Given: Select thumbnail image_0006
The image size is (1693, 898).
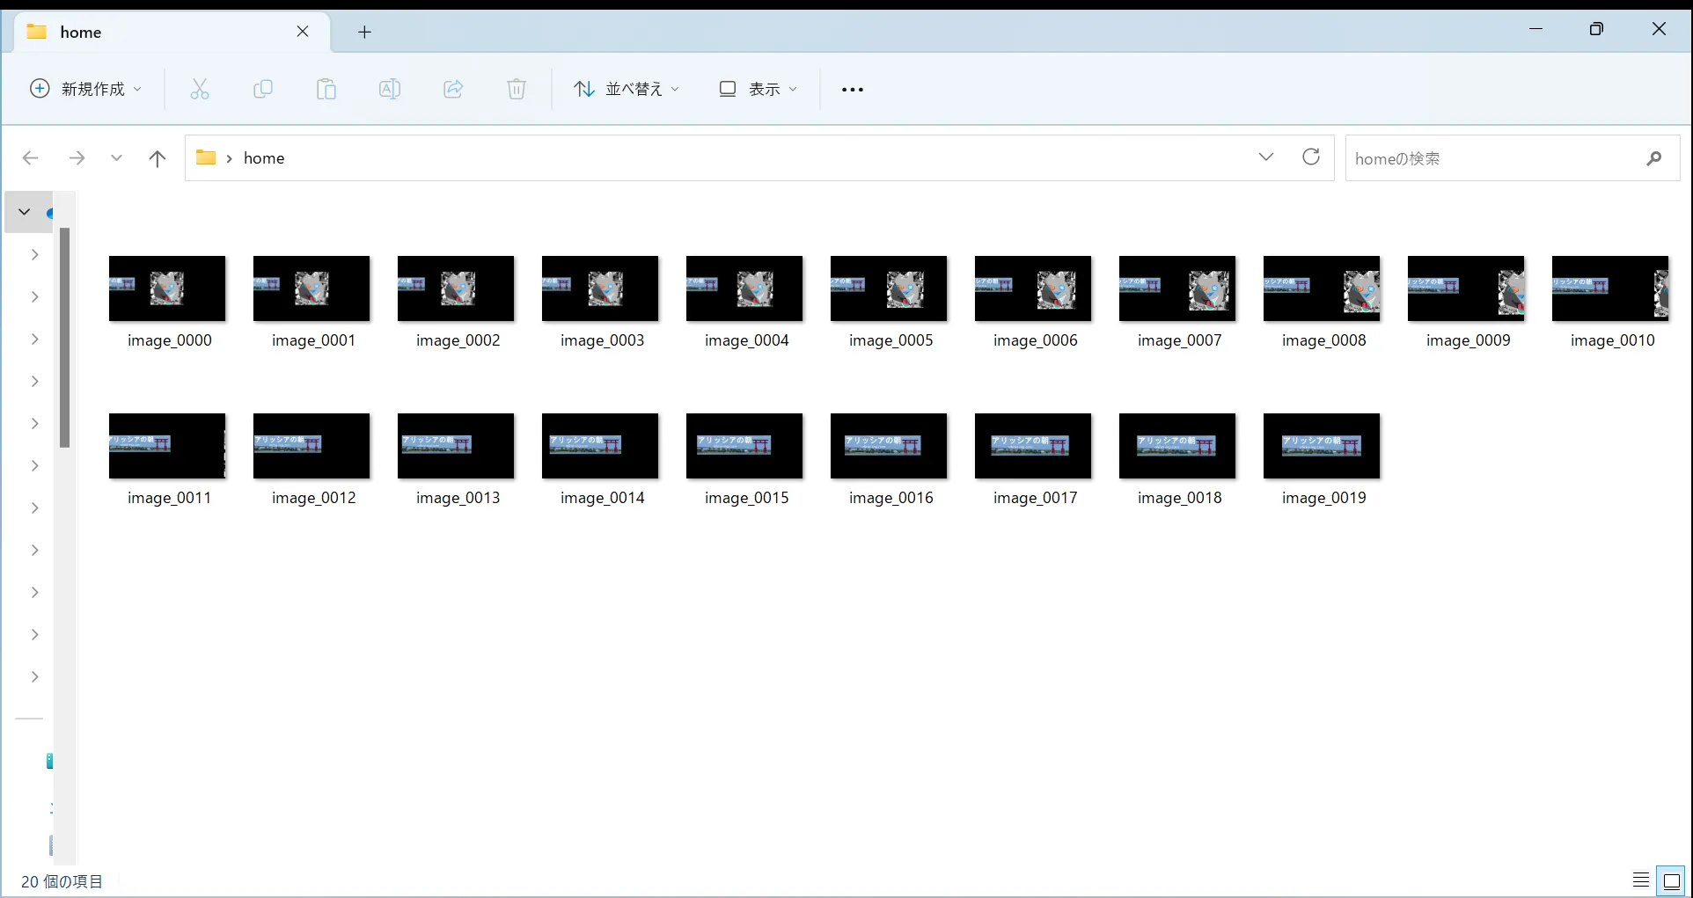Looking at the screenshot, I should (x=1033, y=288).
